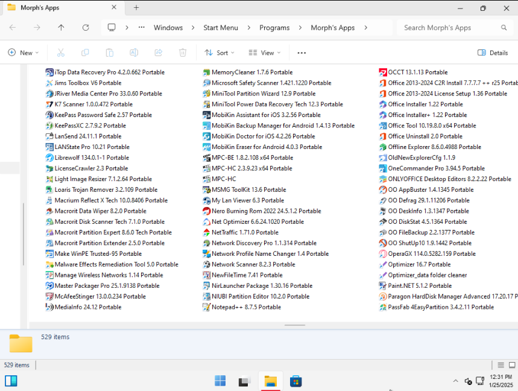Add a new Explorer tab
The width and height of the screenshot is (518, 391).
click(136, 8)
